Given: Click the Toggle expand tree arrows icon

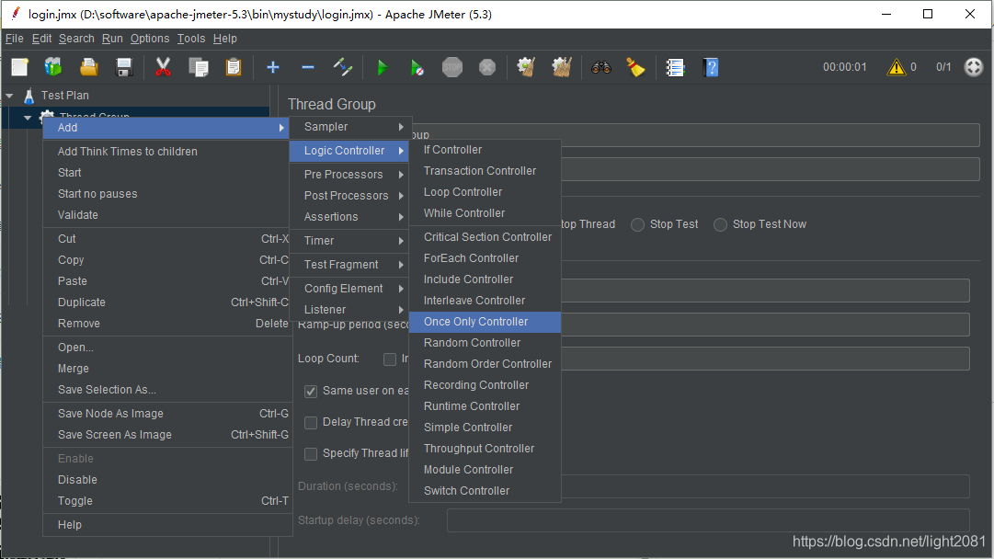Looking at the screenshot, I should pos(342,67).
